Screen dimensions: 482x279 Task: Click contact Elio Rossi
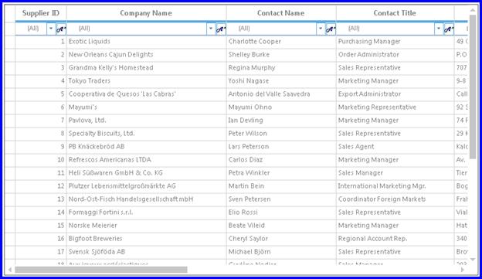coord(281,213)
